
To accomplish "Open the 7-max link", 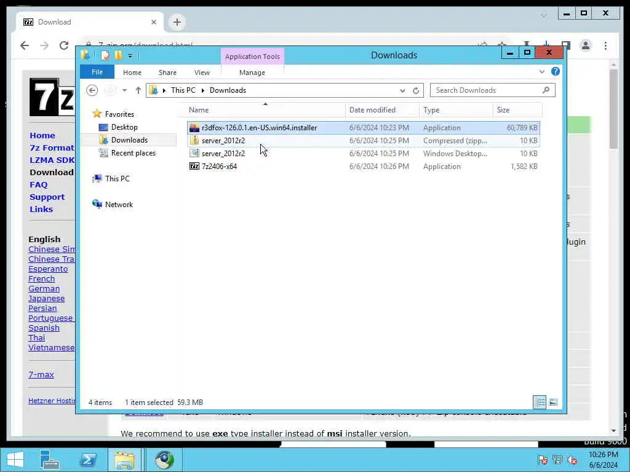I will tap(41, 374).
